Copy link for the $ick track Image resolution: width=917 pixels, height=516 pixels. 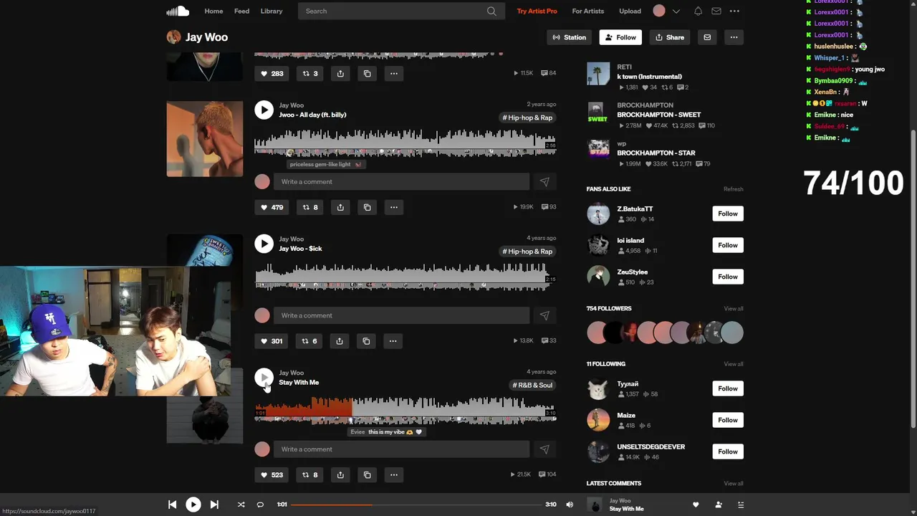click(366, 341)
